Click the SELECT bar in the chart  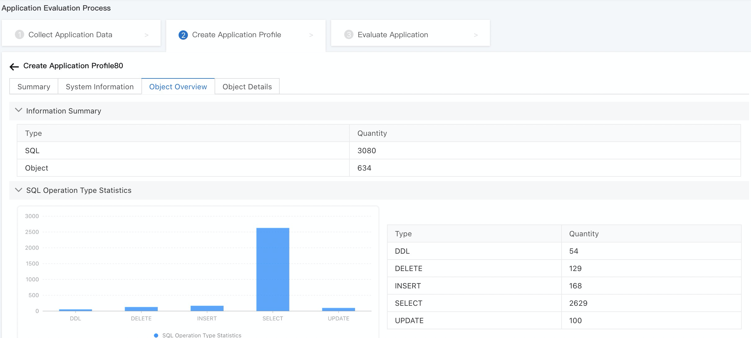coord(273,269)
